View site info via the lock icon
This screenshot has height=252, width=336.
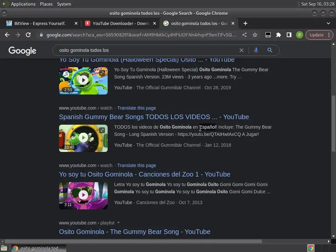(x=41, y=35)
